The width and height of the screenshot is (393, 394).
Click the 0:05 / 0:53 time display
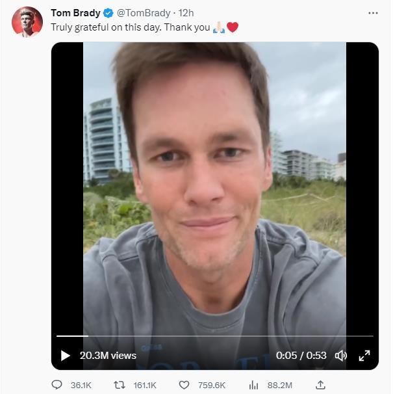pos(301,356)
